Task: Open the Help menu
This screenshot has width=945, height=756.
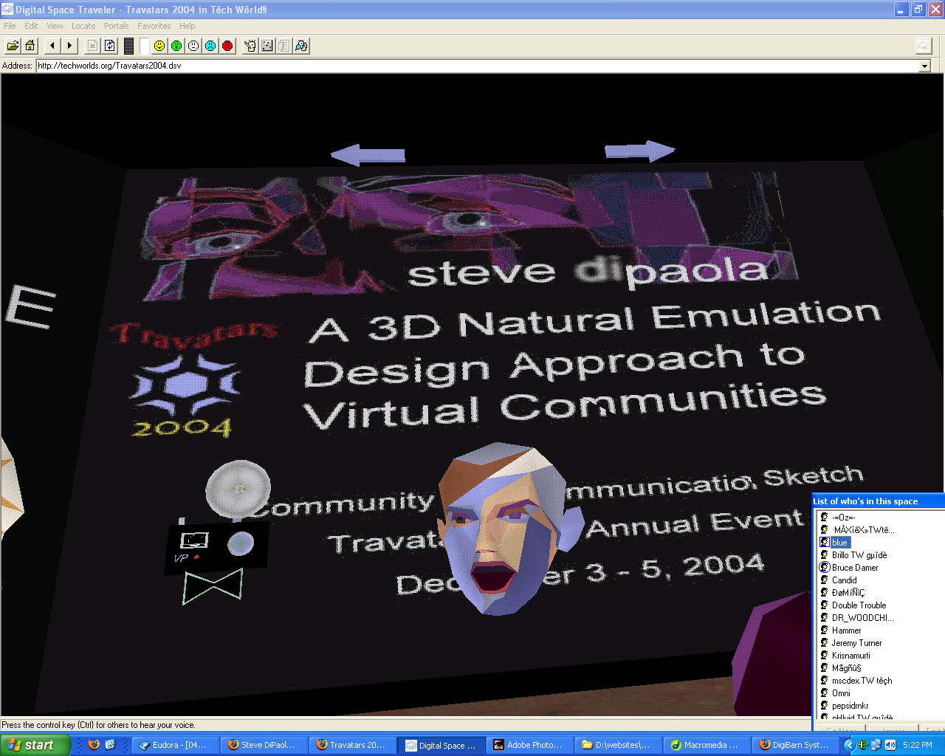Action: (x=188, y=26)
